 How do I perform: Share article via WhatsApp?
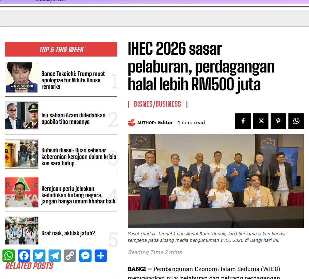(296, 121)
